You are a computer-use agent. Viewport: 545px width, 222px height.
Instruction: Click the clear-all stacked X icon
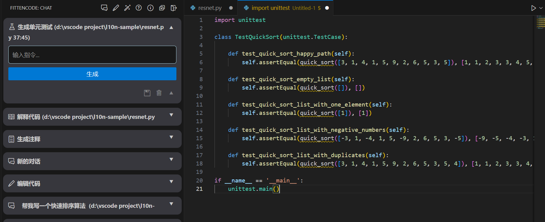[x=162, y=8]
